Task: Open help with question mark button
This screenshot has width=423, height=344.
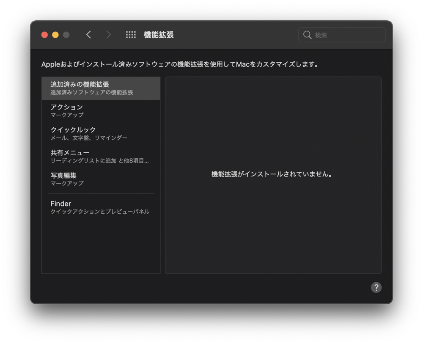Action: point(376,287)
